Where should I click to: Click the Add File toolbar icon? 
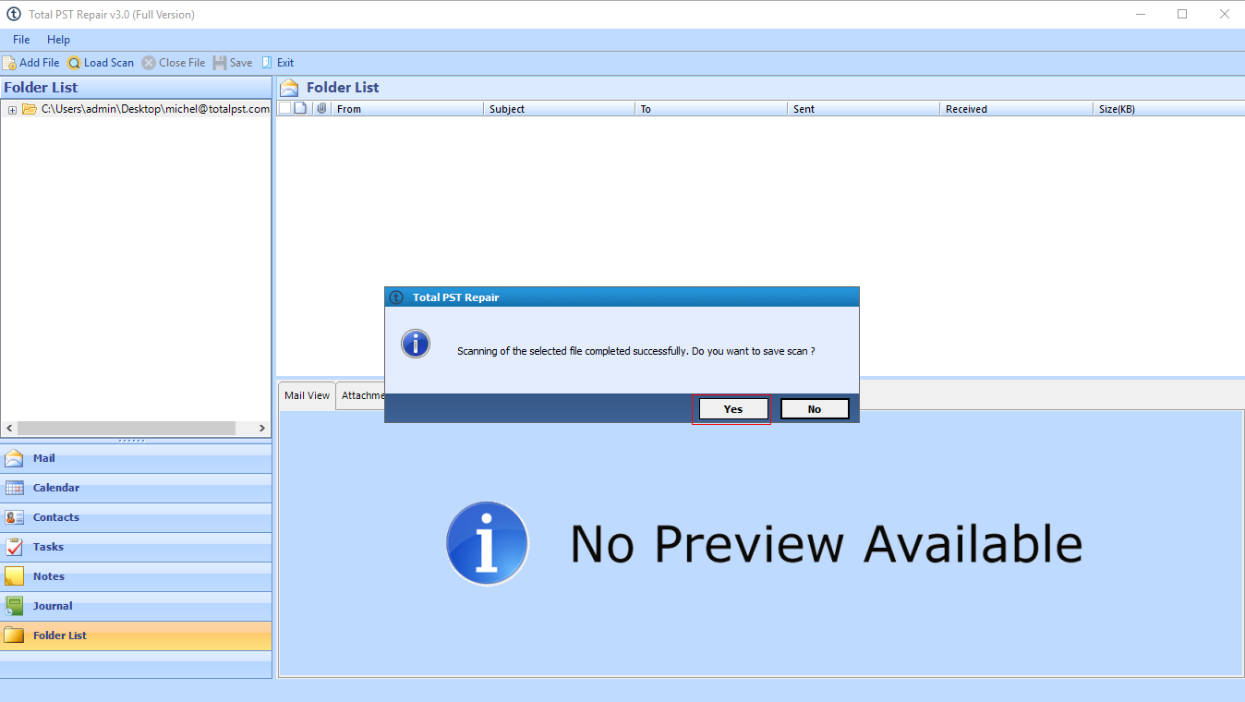9,63
